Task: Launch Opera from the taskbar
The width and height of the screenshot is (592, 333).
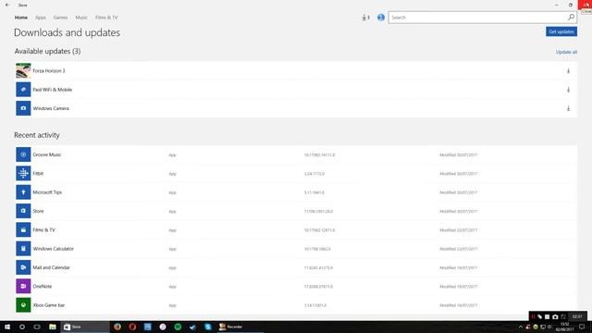Action: (x=132, y=327)
